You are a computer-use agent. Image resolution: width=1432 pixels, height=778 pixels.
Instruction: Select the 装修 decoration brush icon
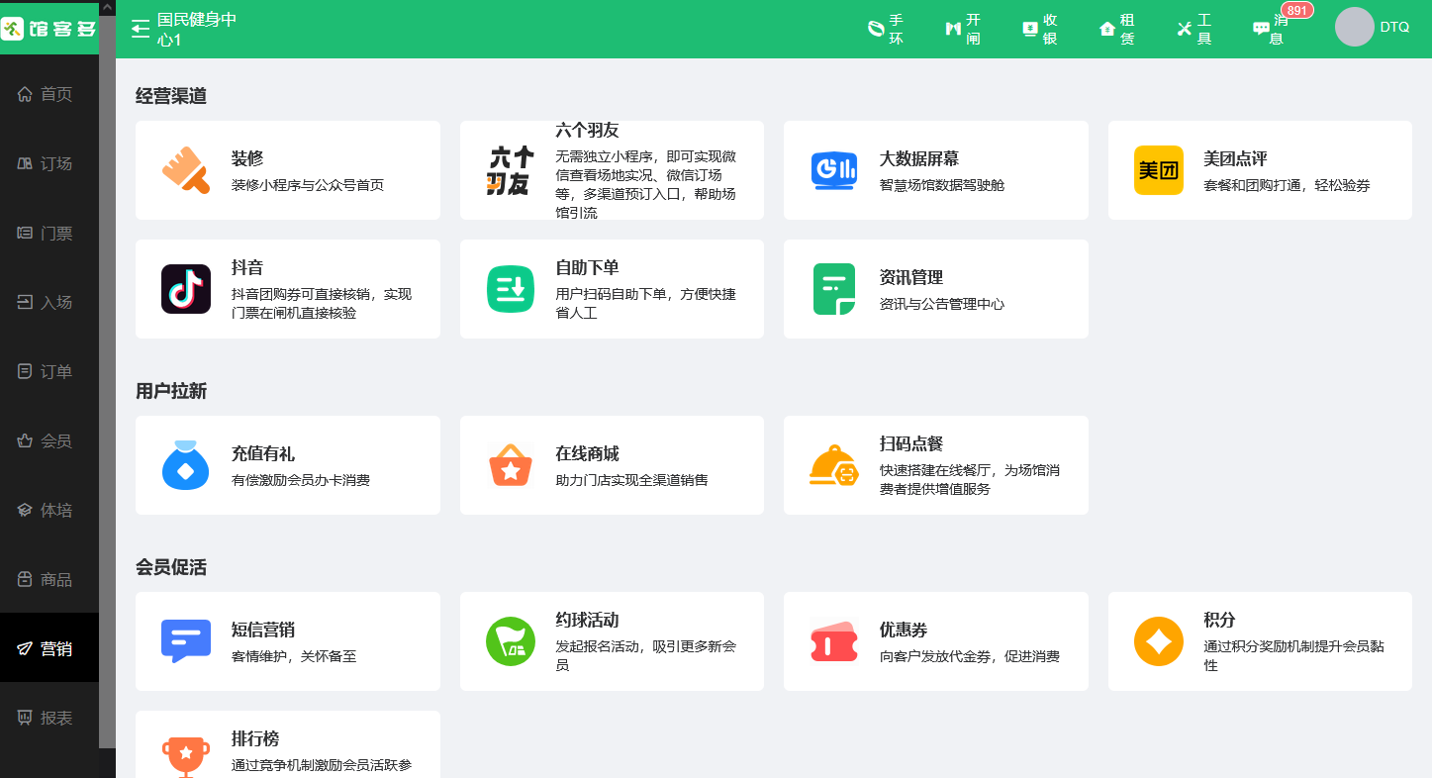[x=184, y=169]
